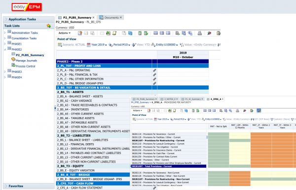Click the second blue grid layout icon in main toolbar
Image resolution: width=296 pixels, height=190 pixels.
[x=162, y=33]
